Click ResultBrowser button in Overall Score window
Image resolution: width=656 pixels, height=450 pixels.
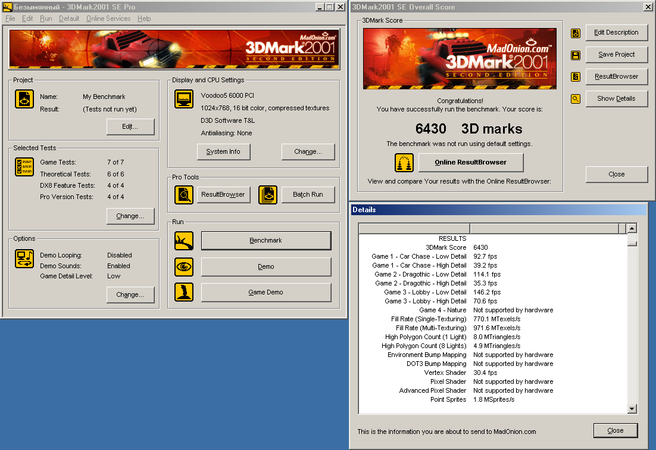(x=616, y=77)
